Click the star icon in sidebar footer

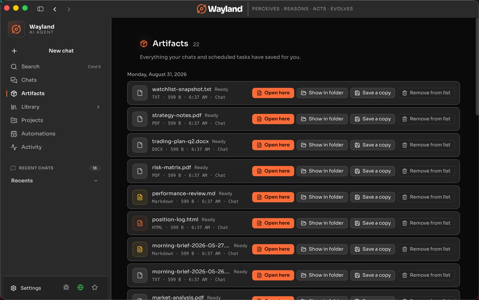95,287
